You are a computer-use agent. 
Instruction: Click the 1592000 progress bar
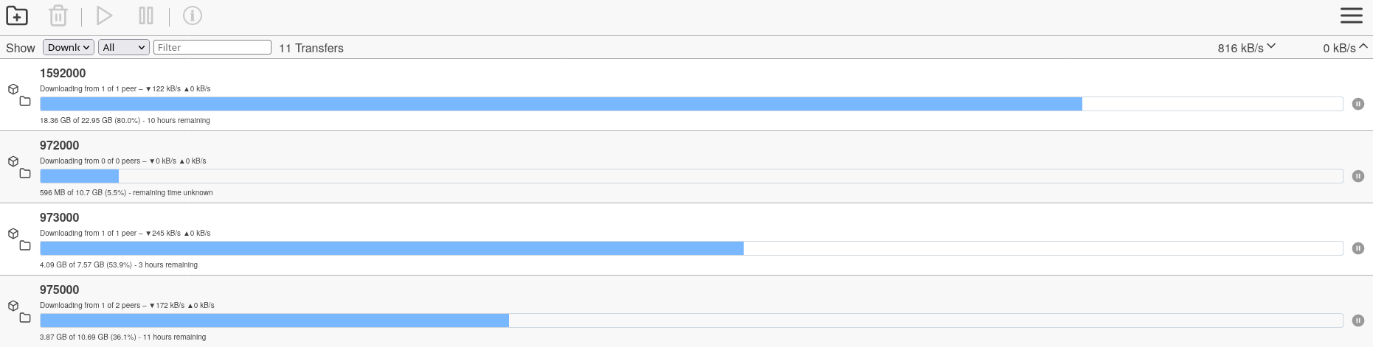click(691, 104)
